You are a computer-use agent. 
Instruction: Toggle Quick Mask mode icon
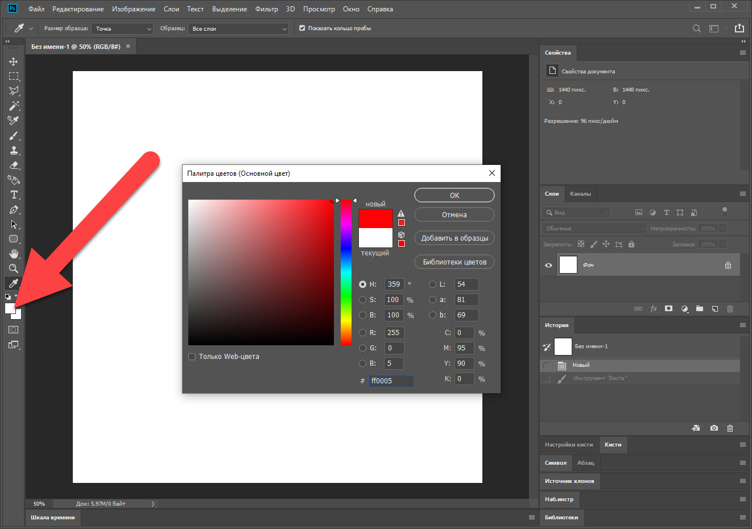click(x=14, y=330)
